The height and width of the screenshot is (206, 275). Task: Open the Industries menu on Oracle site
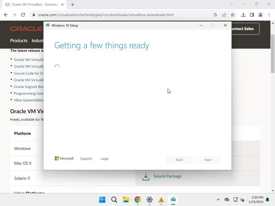pyautogui.click(x=37, y=41)
